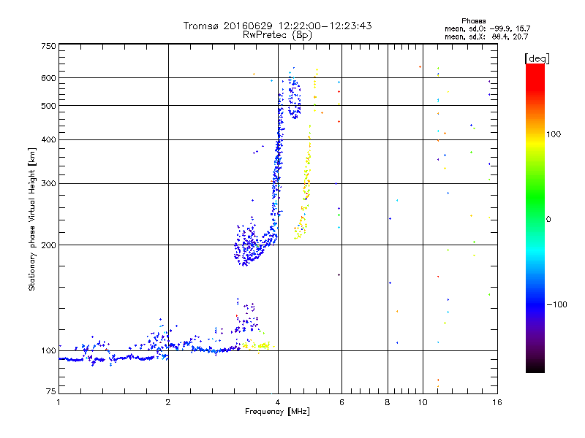585x438 pixels.
Task: Click the x-axis tick label "8"
Action: tap(388, 402)
